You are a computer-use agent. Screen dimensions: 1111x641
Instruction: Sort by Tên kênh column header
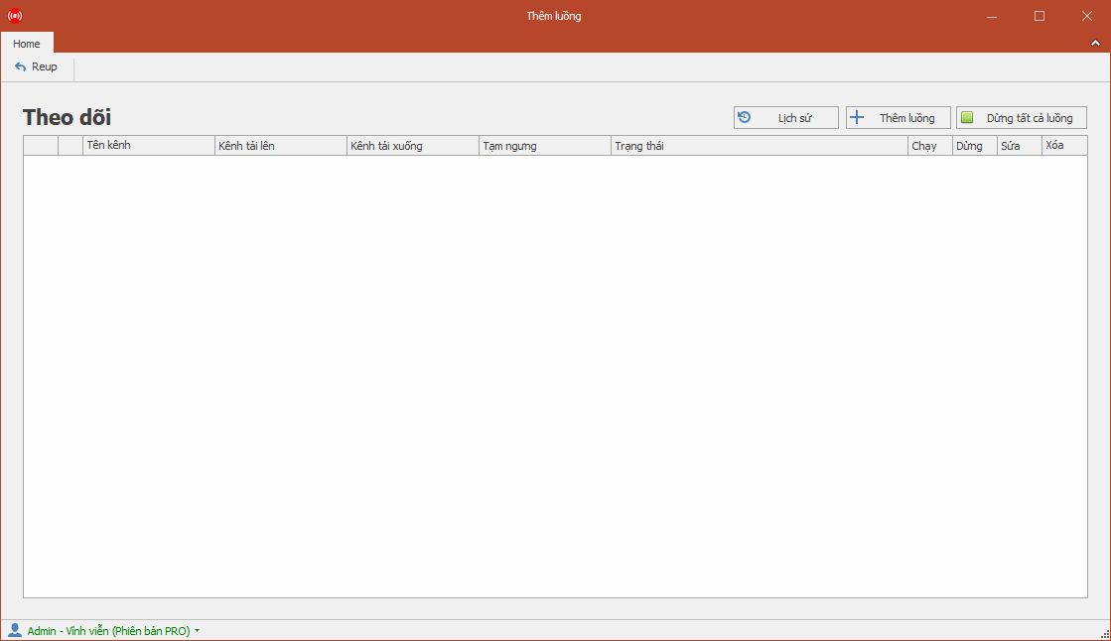click(x=149, y=145)
